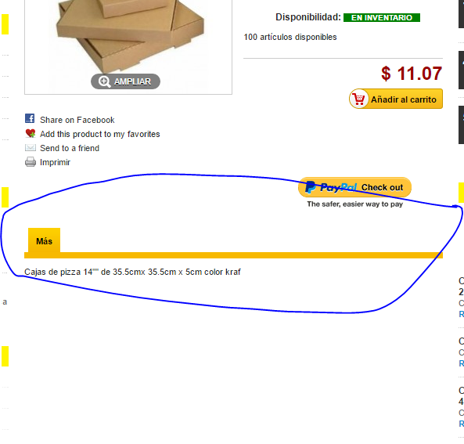Open the Share on Facebook link

tap(77, 120)
